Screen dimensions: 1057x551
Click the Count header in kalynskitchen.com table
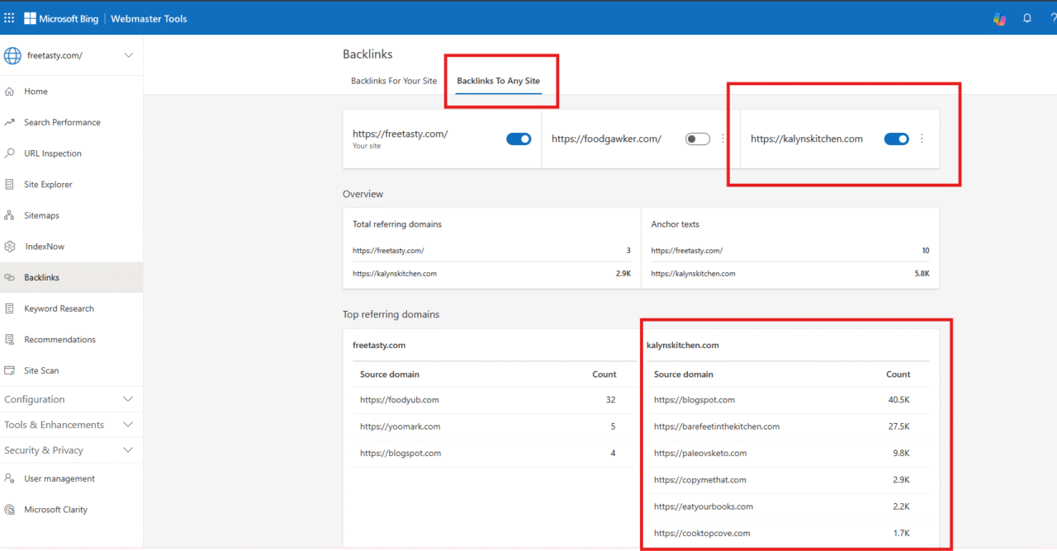(x=898, y=374)
